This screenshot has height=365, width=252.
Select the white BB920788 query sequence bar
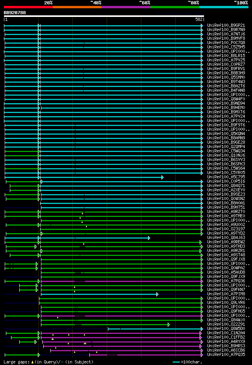104,16
